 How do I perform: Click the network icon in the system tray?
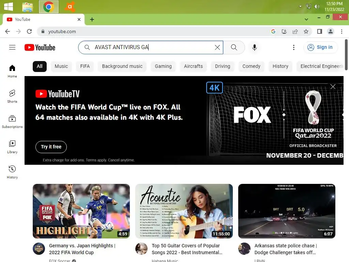click(308, 6)
